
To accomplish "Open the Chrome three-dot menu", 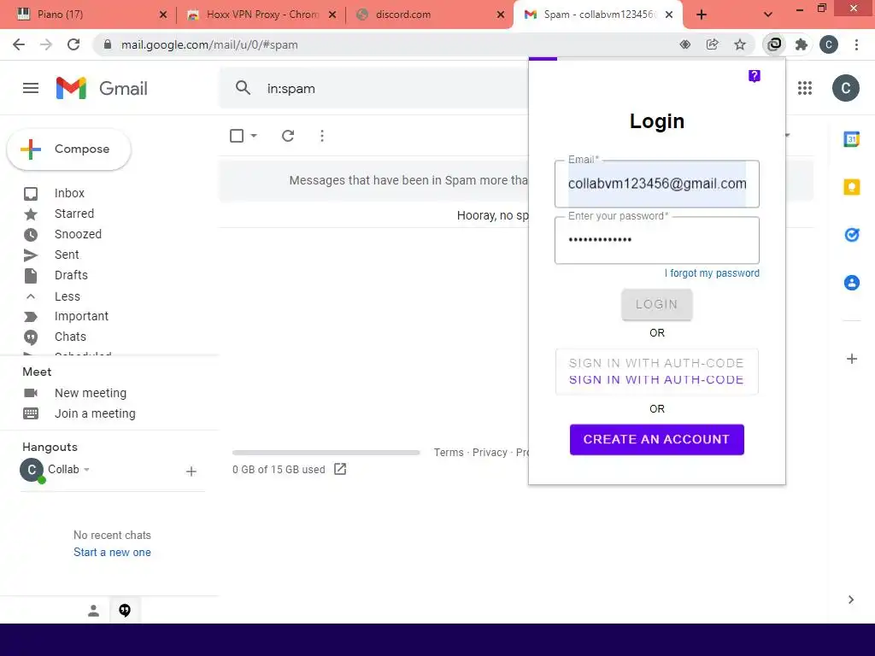I will tap(856, 44).
